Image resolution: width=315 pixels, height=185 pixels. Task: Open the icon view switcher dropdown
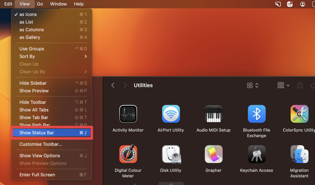coord(253,85)
